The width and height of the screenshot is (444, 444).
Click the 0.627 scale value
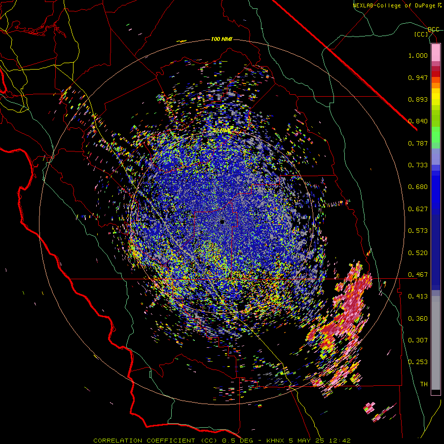(x=418, y=209)
